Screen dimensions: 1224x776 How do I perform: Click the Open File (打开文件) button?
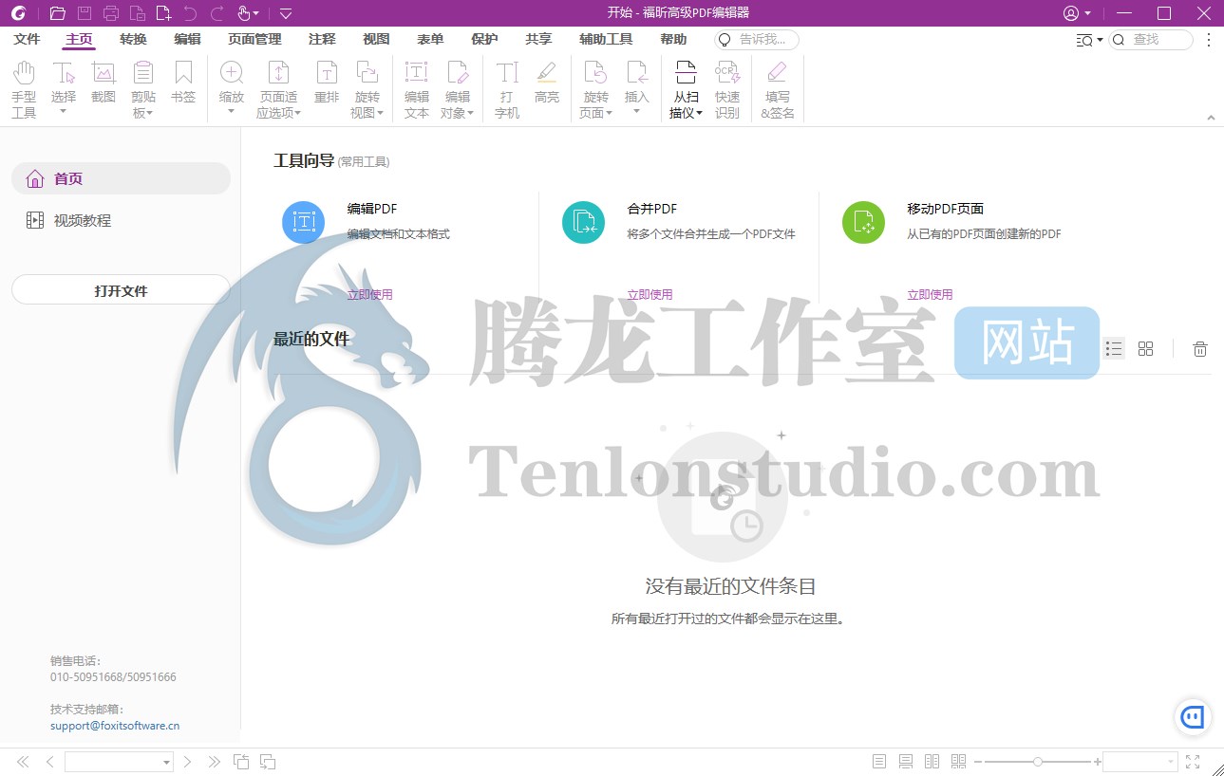tap(121, 290)
